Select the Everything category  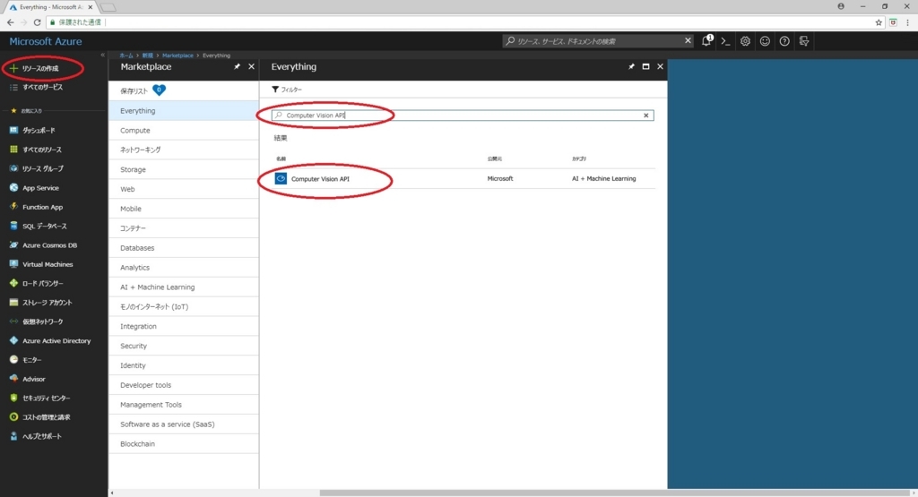click(183, 110)
